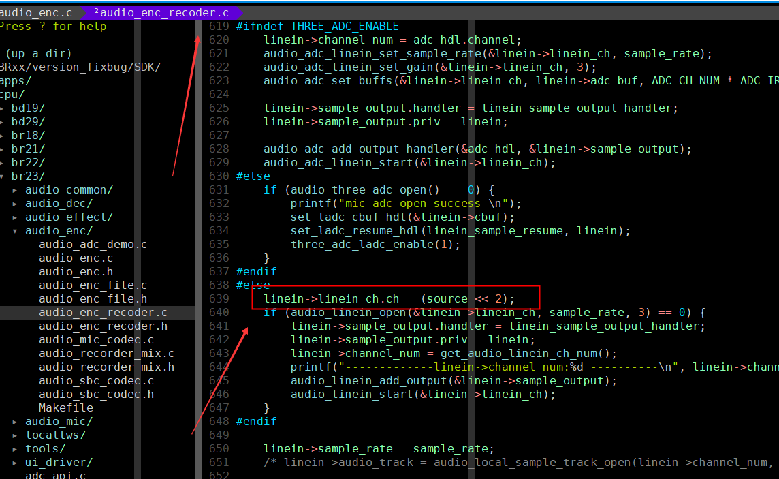Expand the localtws/ folder arrow
Screen dimensions: 779x479
pos(15,435)
